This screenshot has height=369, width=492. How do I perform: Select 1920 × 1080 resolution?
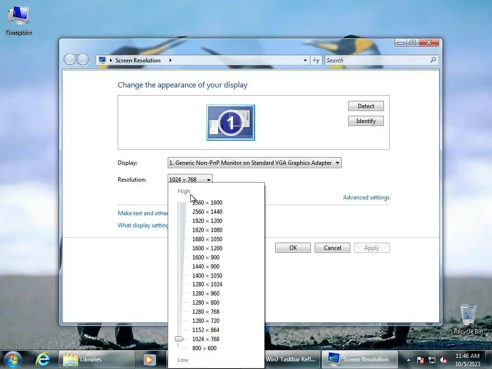click(x=207, y=230)
